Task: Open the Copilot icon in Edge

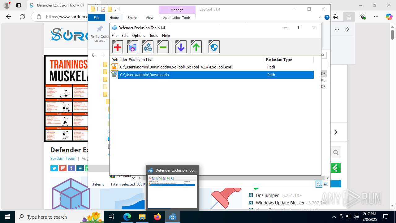Action: tap(389, 17)
